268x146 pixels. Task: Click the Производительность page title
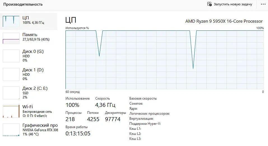[x=23, y=4]
